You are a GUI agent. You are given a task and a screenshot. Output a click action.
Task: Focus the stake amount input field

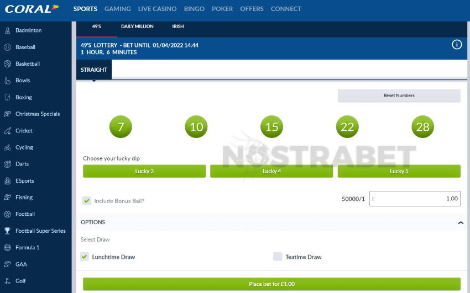point(415,199)
